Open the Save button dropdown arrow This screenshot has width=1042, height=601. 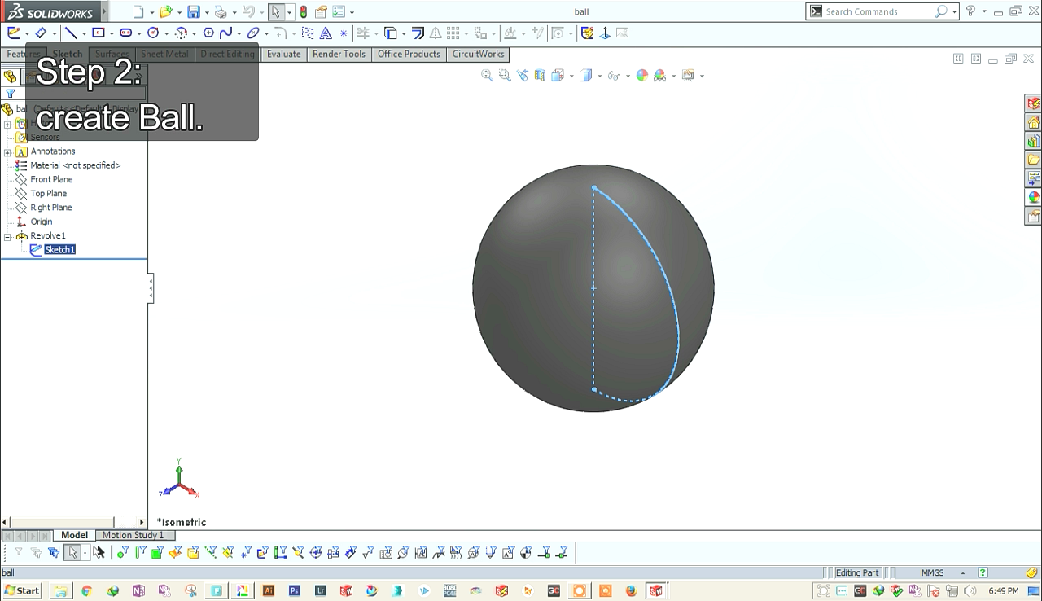pos(207,12)
